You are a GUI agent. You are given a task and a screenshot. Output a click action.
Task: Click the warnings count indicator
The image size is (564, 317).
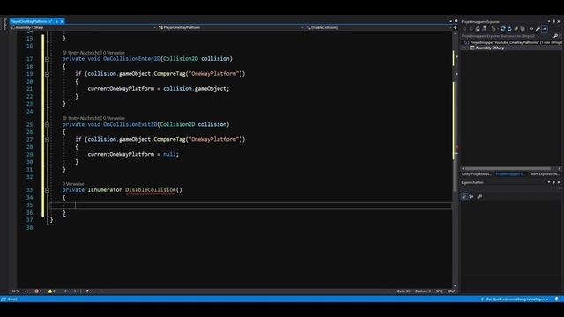tap(52, 291)
